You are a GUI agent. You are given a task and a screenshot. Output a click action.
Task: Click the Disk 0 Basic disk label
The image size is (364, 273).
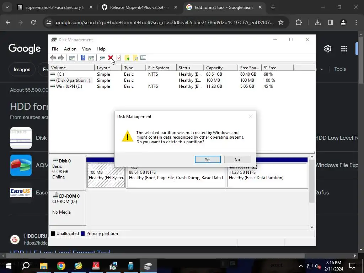[67, 173]
